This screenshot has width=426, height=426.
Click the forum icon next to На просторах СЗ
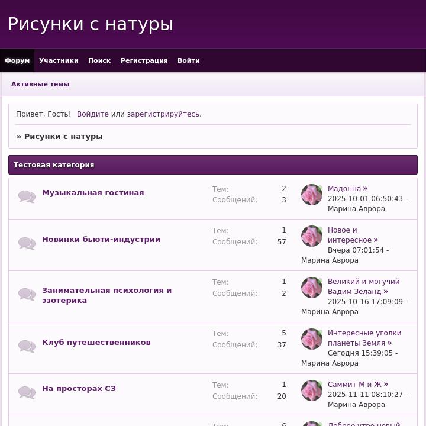[27, 392]
